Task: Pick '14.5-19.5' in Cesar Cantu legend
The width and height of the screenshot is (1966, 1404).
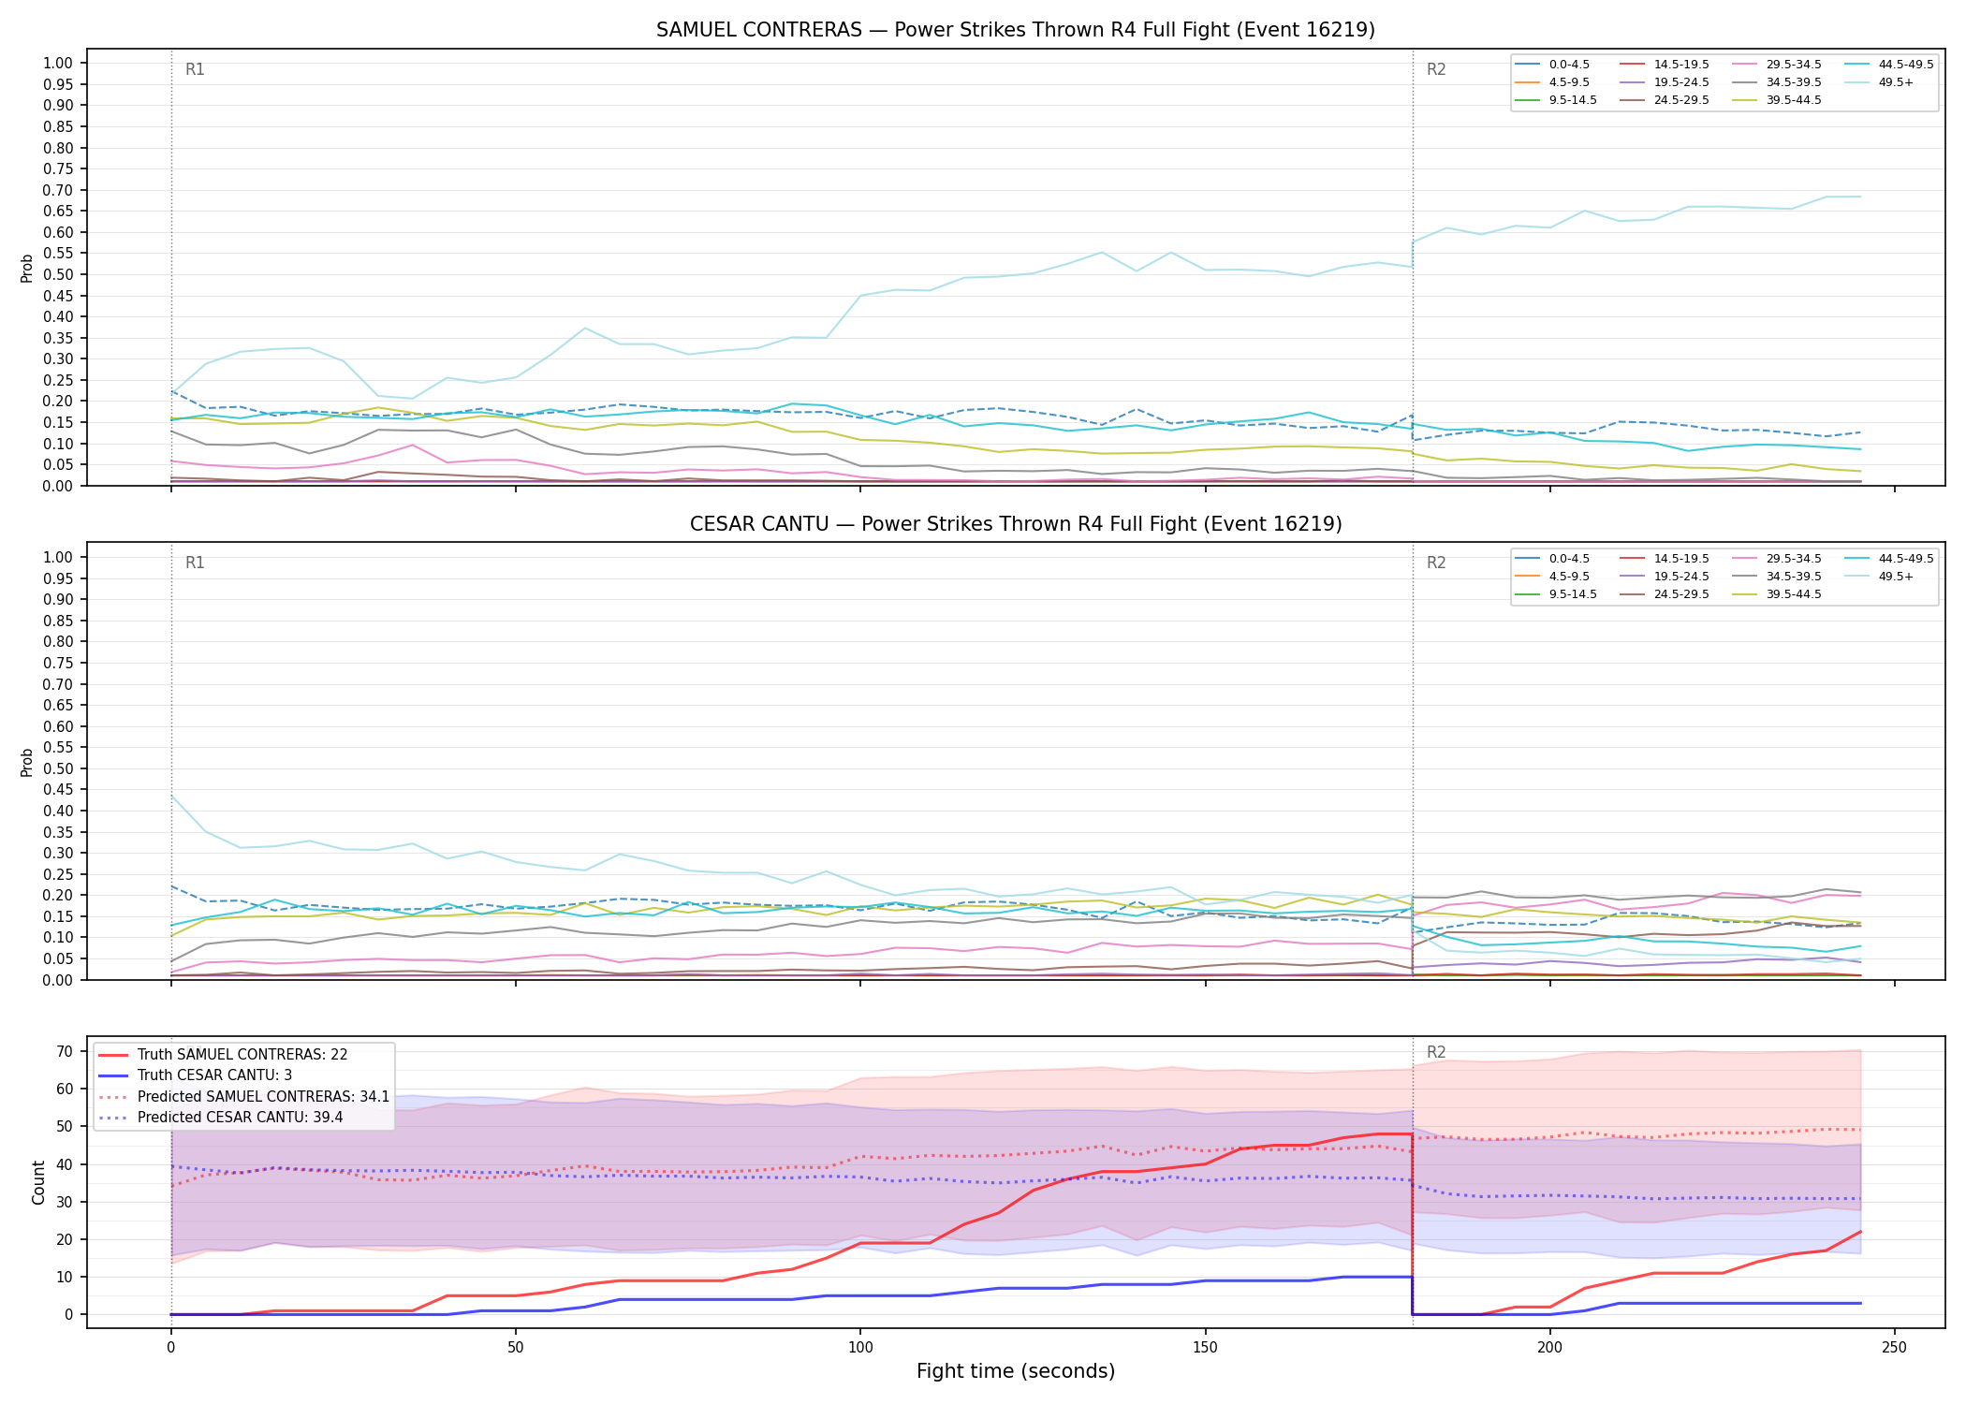Action: (x=1666, y=559)
